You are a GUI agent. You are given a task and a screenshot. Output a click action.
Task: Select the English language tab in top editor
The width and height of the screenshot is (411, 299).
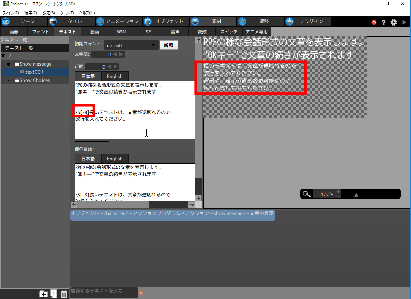(115, 77)
